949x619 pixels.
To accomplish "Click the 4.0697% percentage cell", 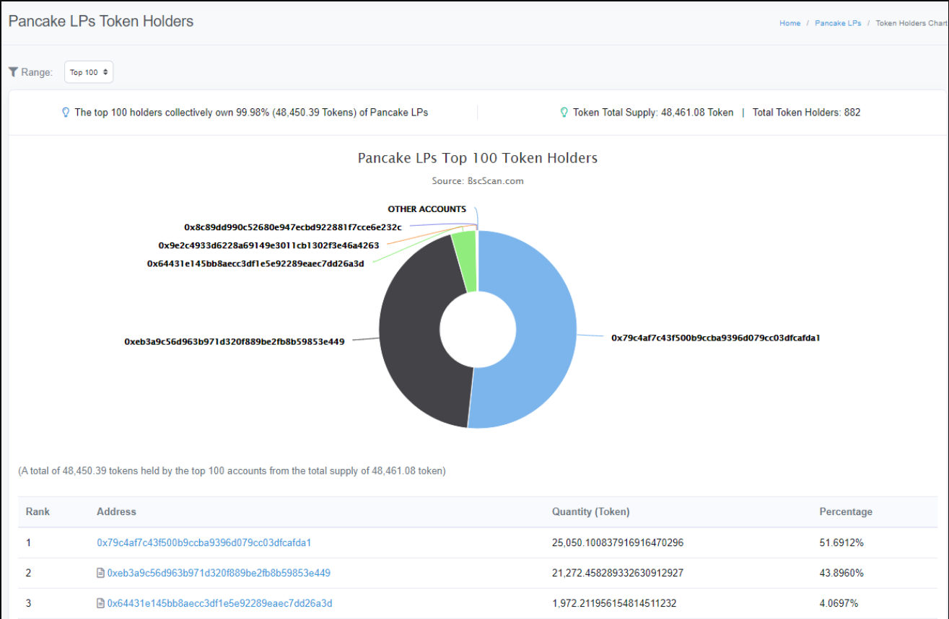I will [839, 603].
